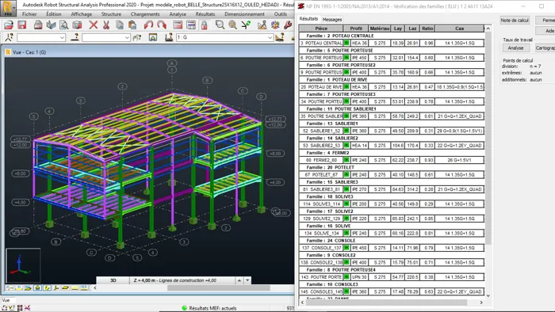Click the Calculations calculator icon
Image resolution: width=555 pixels, height=312 pixels.
click(178, 25)
